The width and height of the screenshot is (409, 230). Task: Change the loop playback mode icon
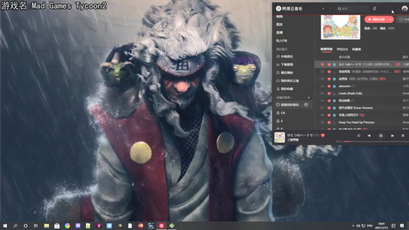coord(359,135)
